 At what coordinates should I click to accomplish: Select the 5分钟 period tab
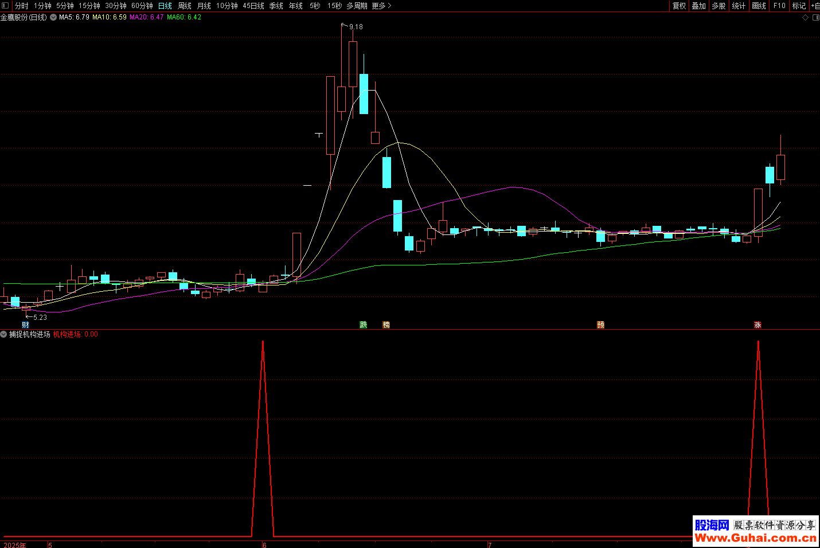[65, 6]
